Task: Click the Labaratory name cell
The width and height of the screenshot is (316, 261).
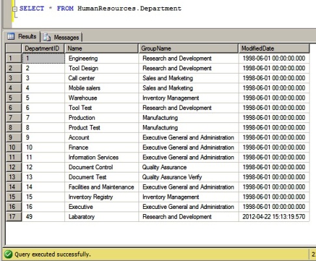Action: pyautogui.click(x=101, y=217)
